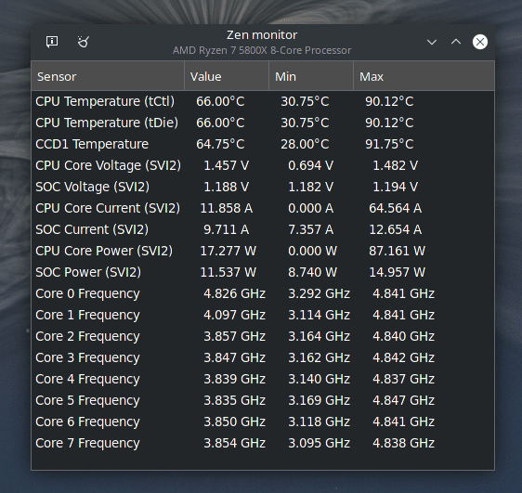This screenshot has height=493, width=522.
Task: Click the 3.095 GHz Core 7 minimum
Action: 320,443
